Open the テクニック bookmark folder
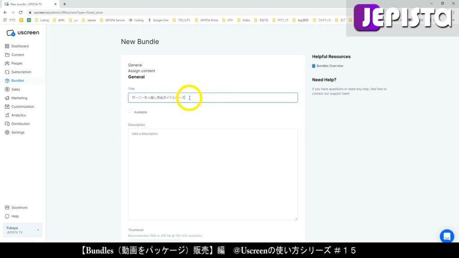Screen dimensions: 459x258 tap(281, 20)
